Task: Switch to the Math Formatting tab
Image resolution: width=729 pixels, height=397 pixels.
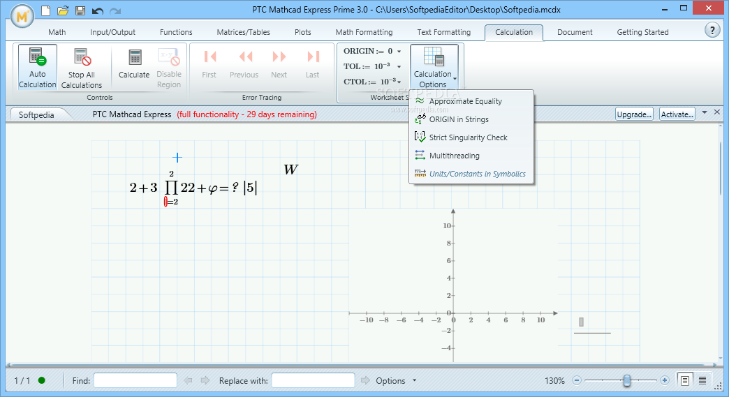Action: (x=364, y=32)
